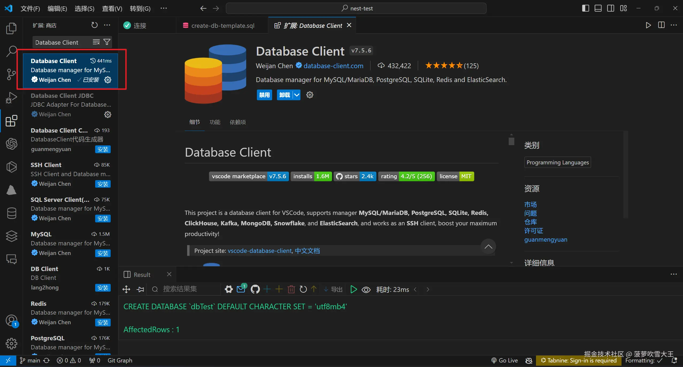Open the Source Control view
This screenshot has width=683, height=367.
coord(11,74)
